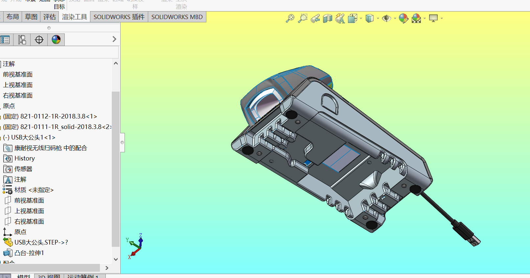530x278 pixels.
Task: Click the feature tree filter input field
Action: [x=59, y=52]
